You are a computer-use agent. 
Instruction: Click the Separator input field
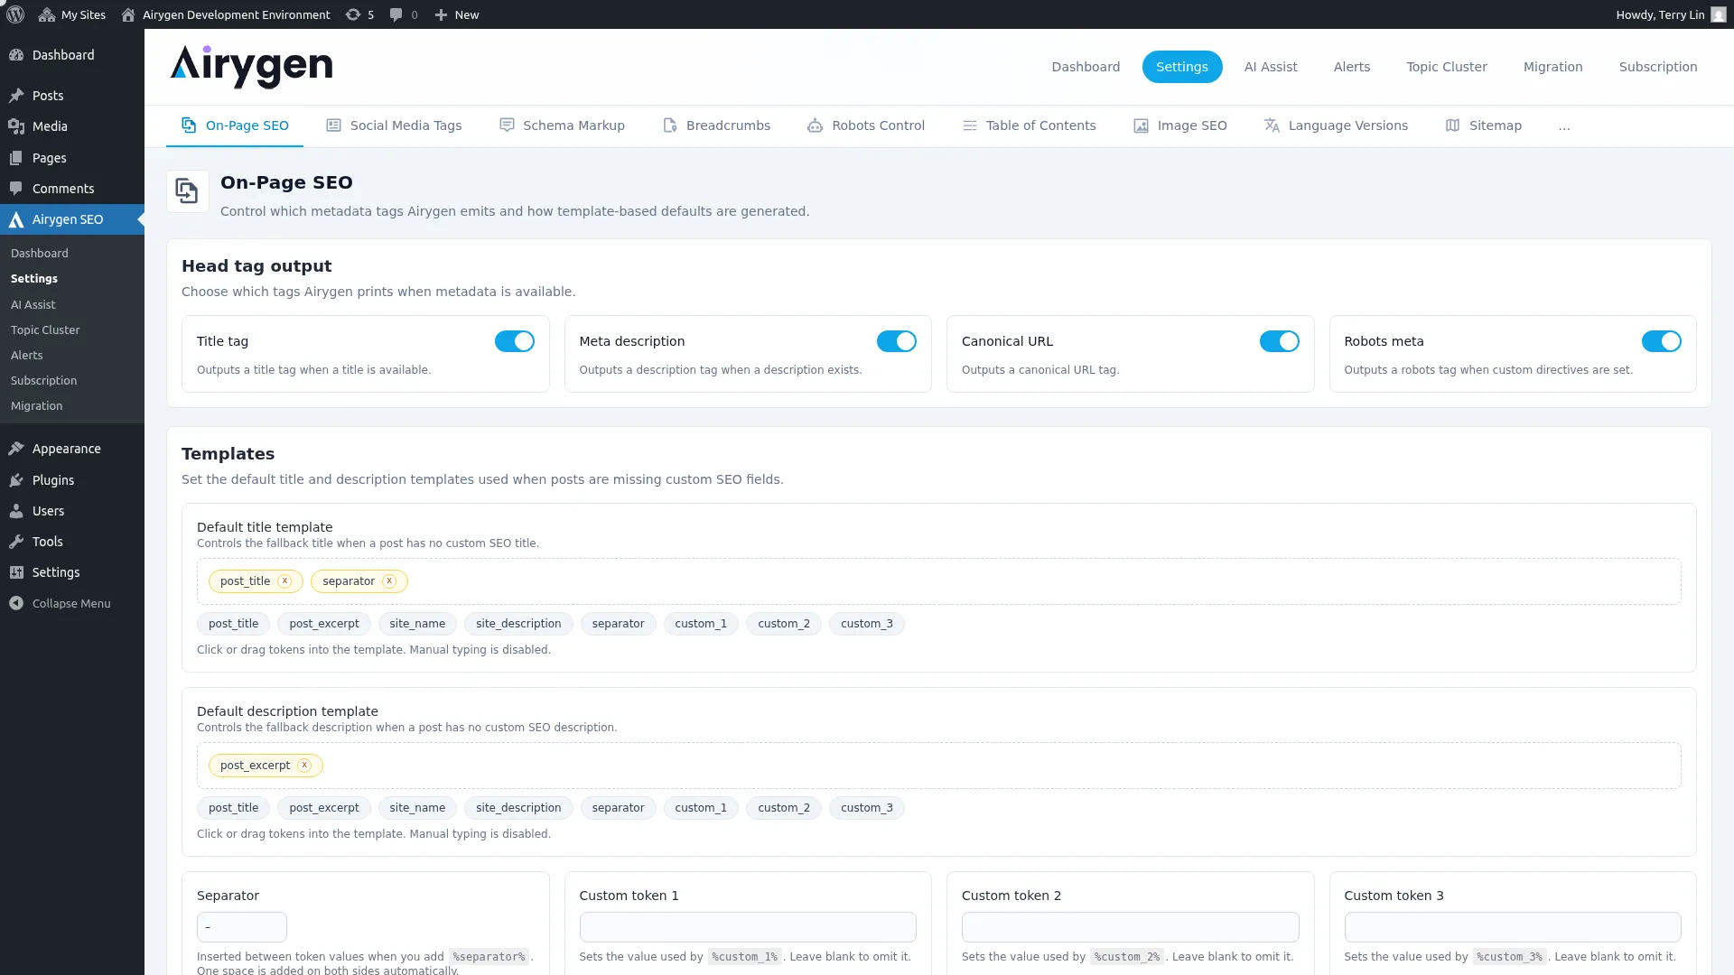242,927
